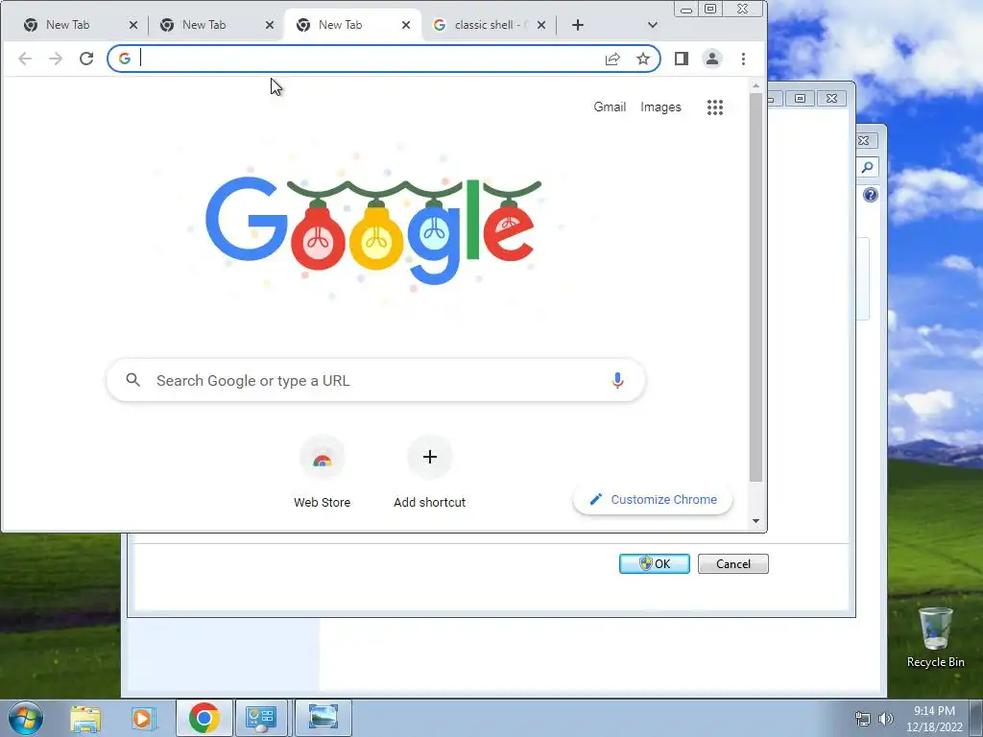Open the clock showing 9:14 PM
Screen dimensions: 983x737
(934, 718)
